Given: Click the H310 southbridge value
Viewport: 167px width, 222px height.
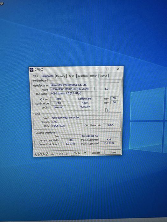Looking at the screenshot, I should pyautogui.click(x=85, y=103).
